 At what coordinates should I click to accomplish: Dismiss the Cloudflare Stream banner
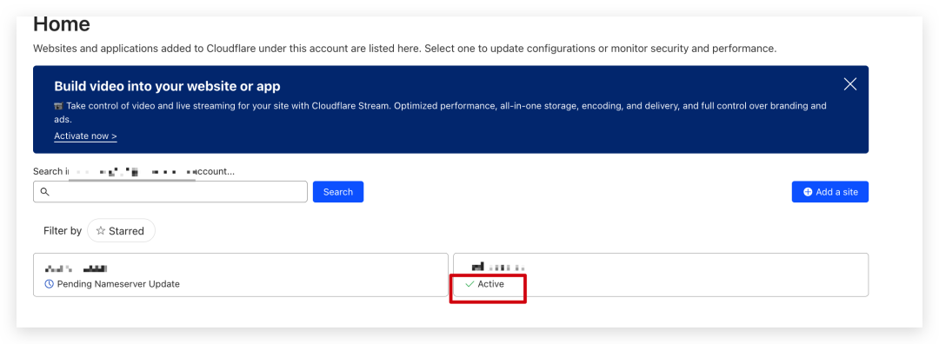[x=849, y=84]
